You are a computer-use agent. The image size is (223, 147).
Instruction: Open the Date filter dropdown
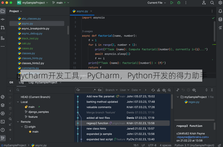pyautogui.click(x=136, y=90)
